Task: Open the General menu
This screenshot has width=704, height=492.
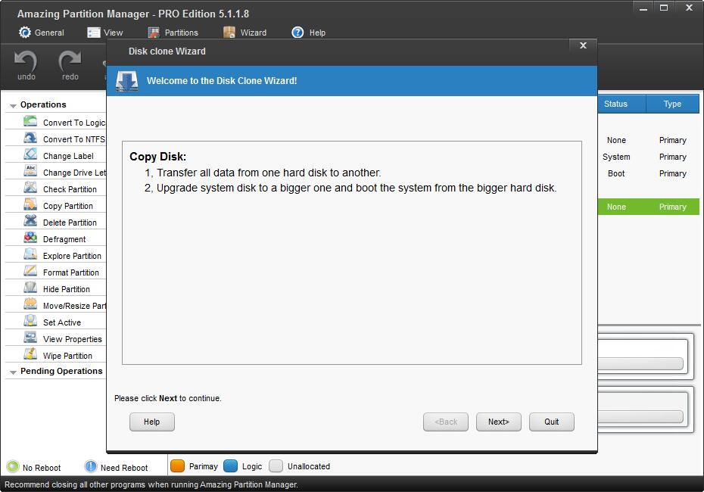Action: (x=42, y=33)
